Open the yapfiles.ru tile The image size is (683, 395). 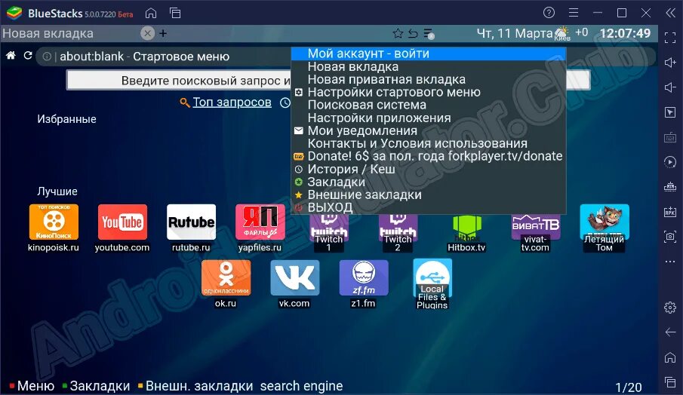(260, 228)
